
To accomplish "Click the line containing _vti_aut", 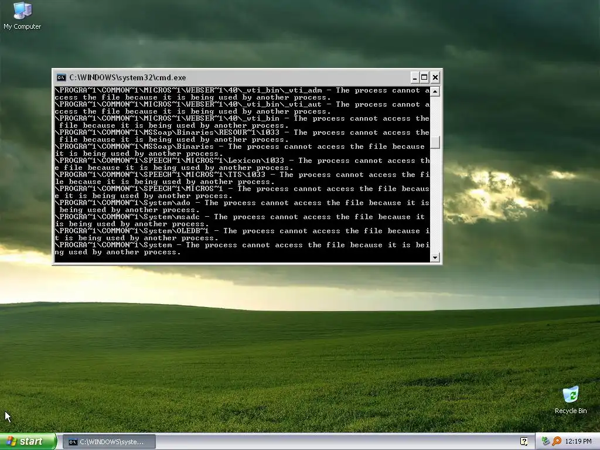I will (x=242, y=104).
